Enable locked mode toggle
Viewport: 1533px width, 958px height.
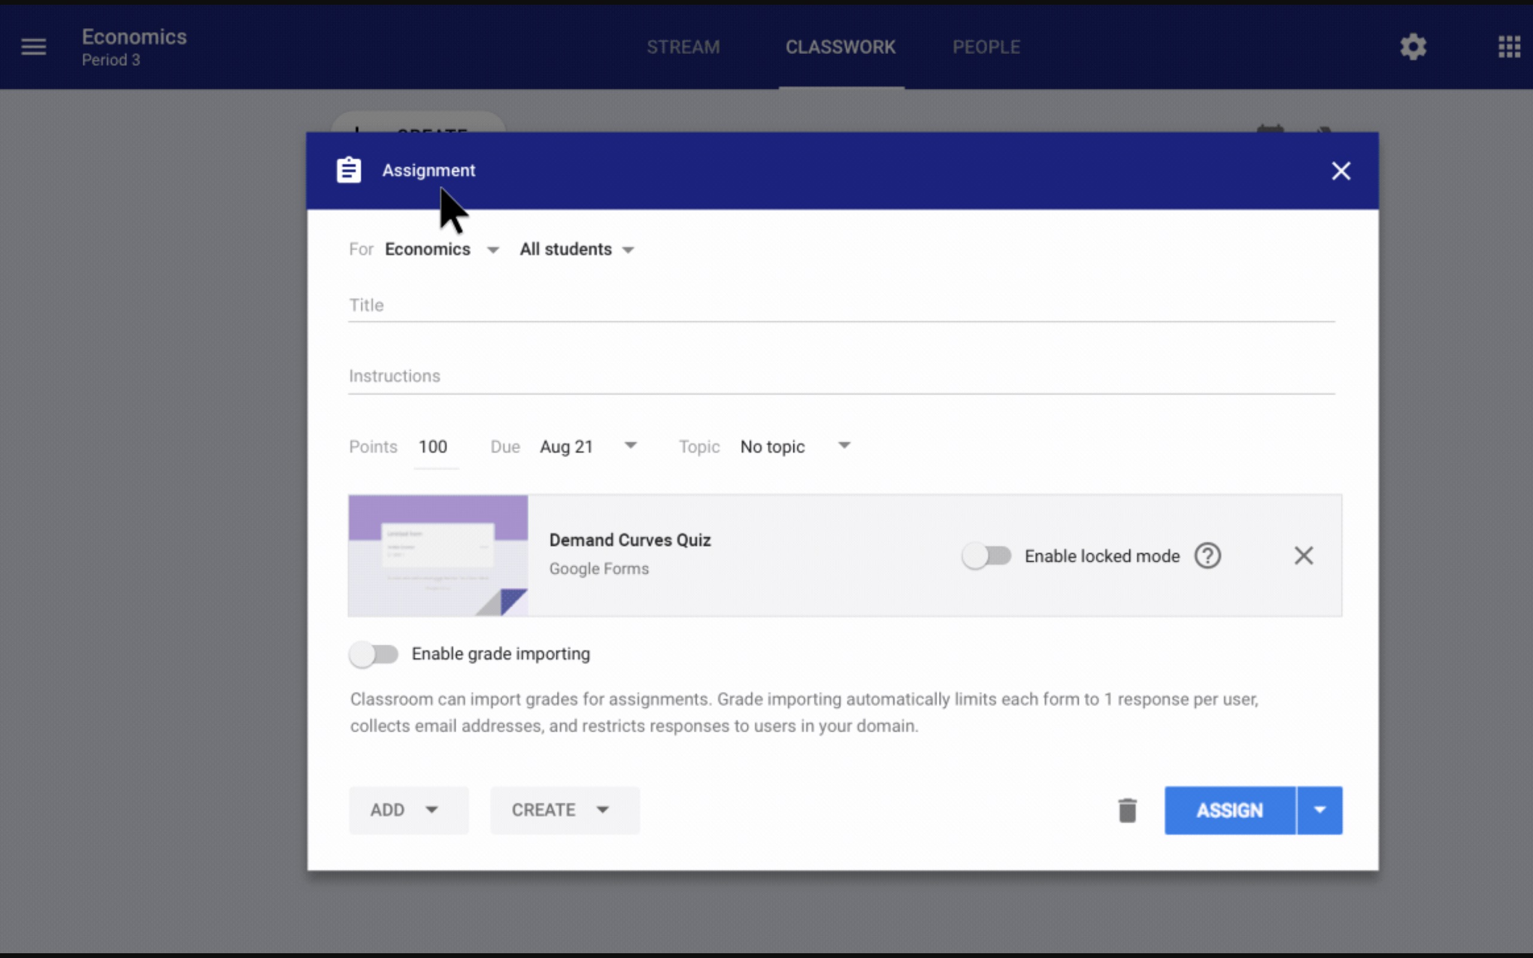pyautogui.click(x=986, y=556)
